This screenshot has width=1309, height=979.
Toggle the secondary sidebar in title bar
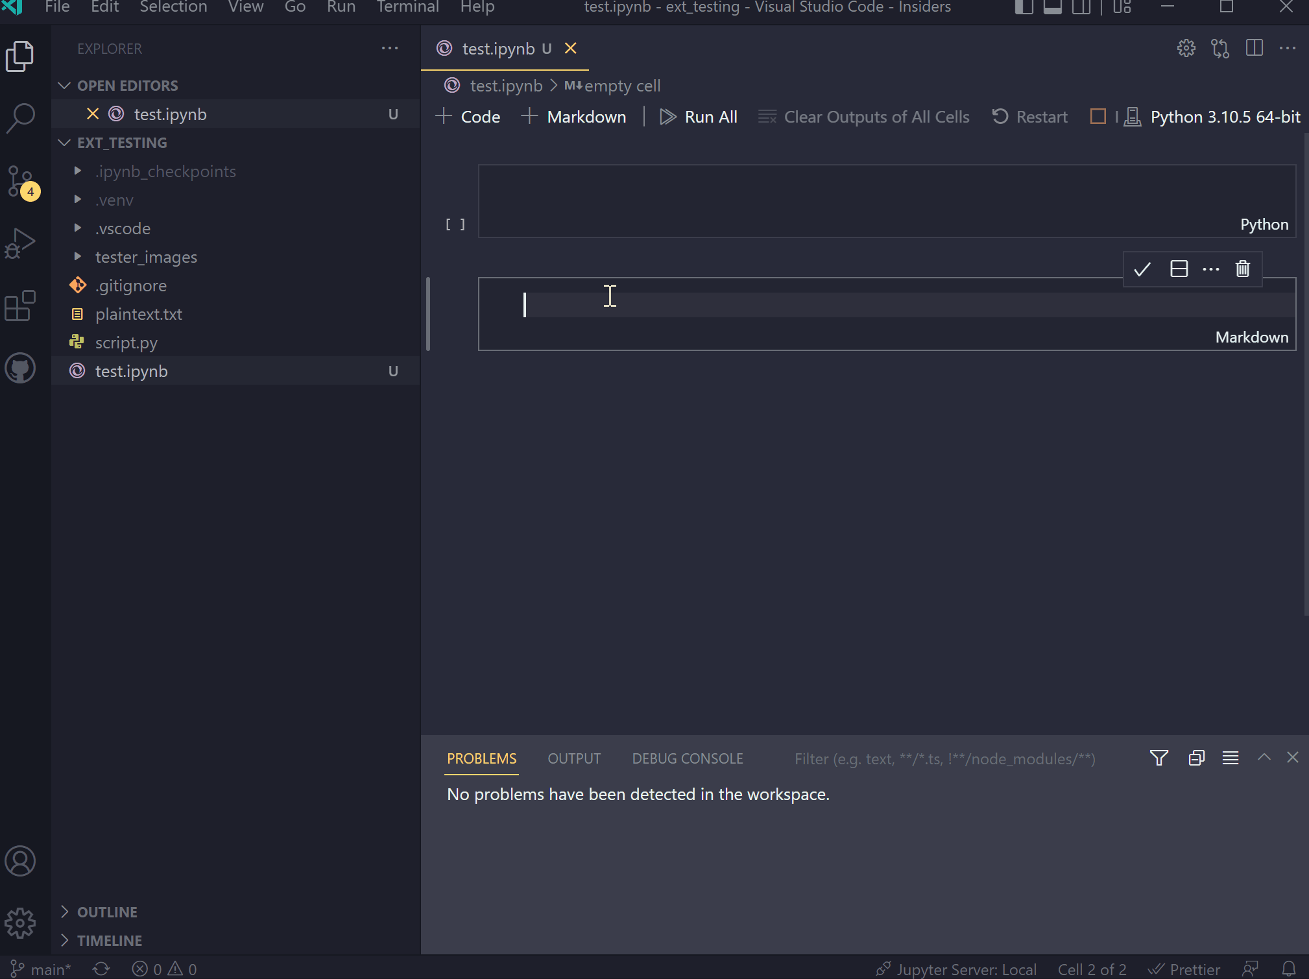pos(1082,8)
